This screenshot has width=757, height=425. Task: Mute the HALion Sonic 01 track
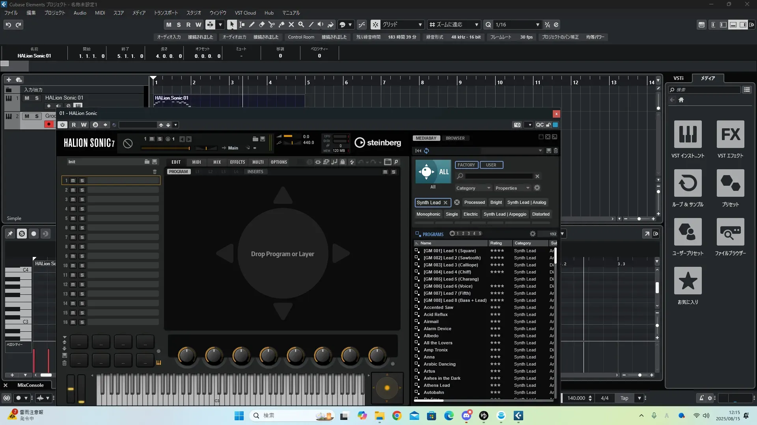pos(27,98)
